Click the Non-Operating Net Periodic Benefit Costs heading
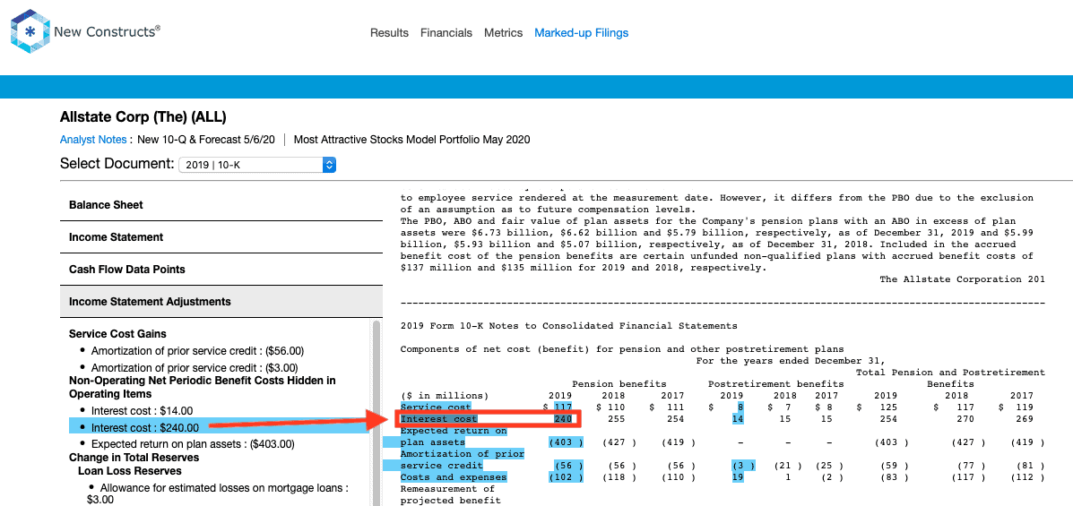Image resolution: width=1073 pixels, height=506 pixels. (203, 387)
